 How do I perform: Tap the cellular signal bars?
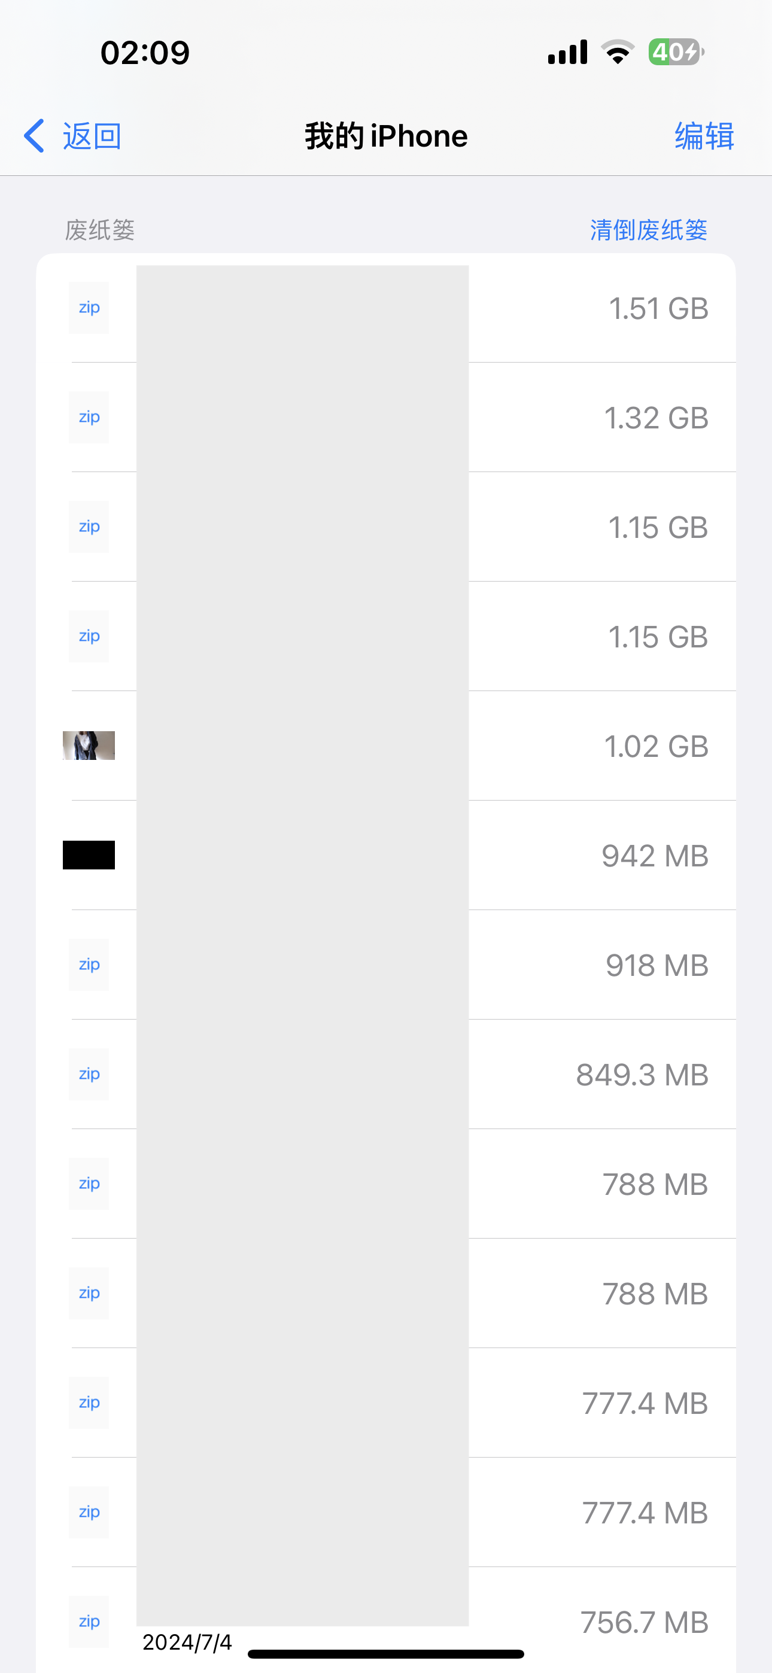(567, 52)
